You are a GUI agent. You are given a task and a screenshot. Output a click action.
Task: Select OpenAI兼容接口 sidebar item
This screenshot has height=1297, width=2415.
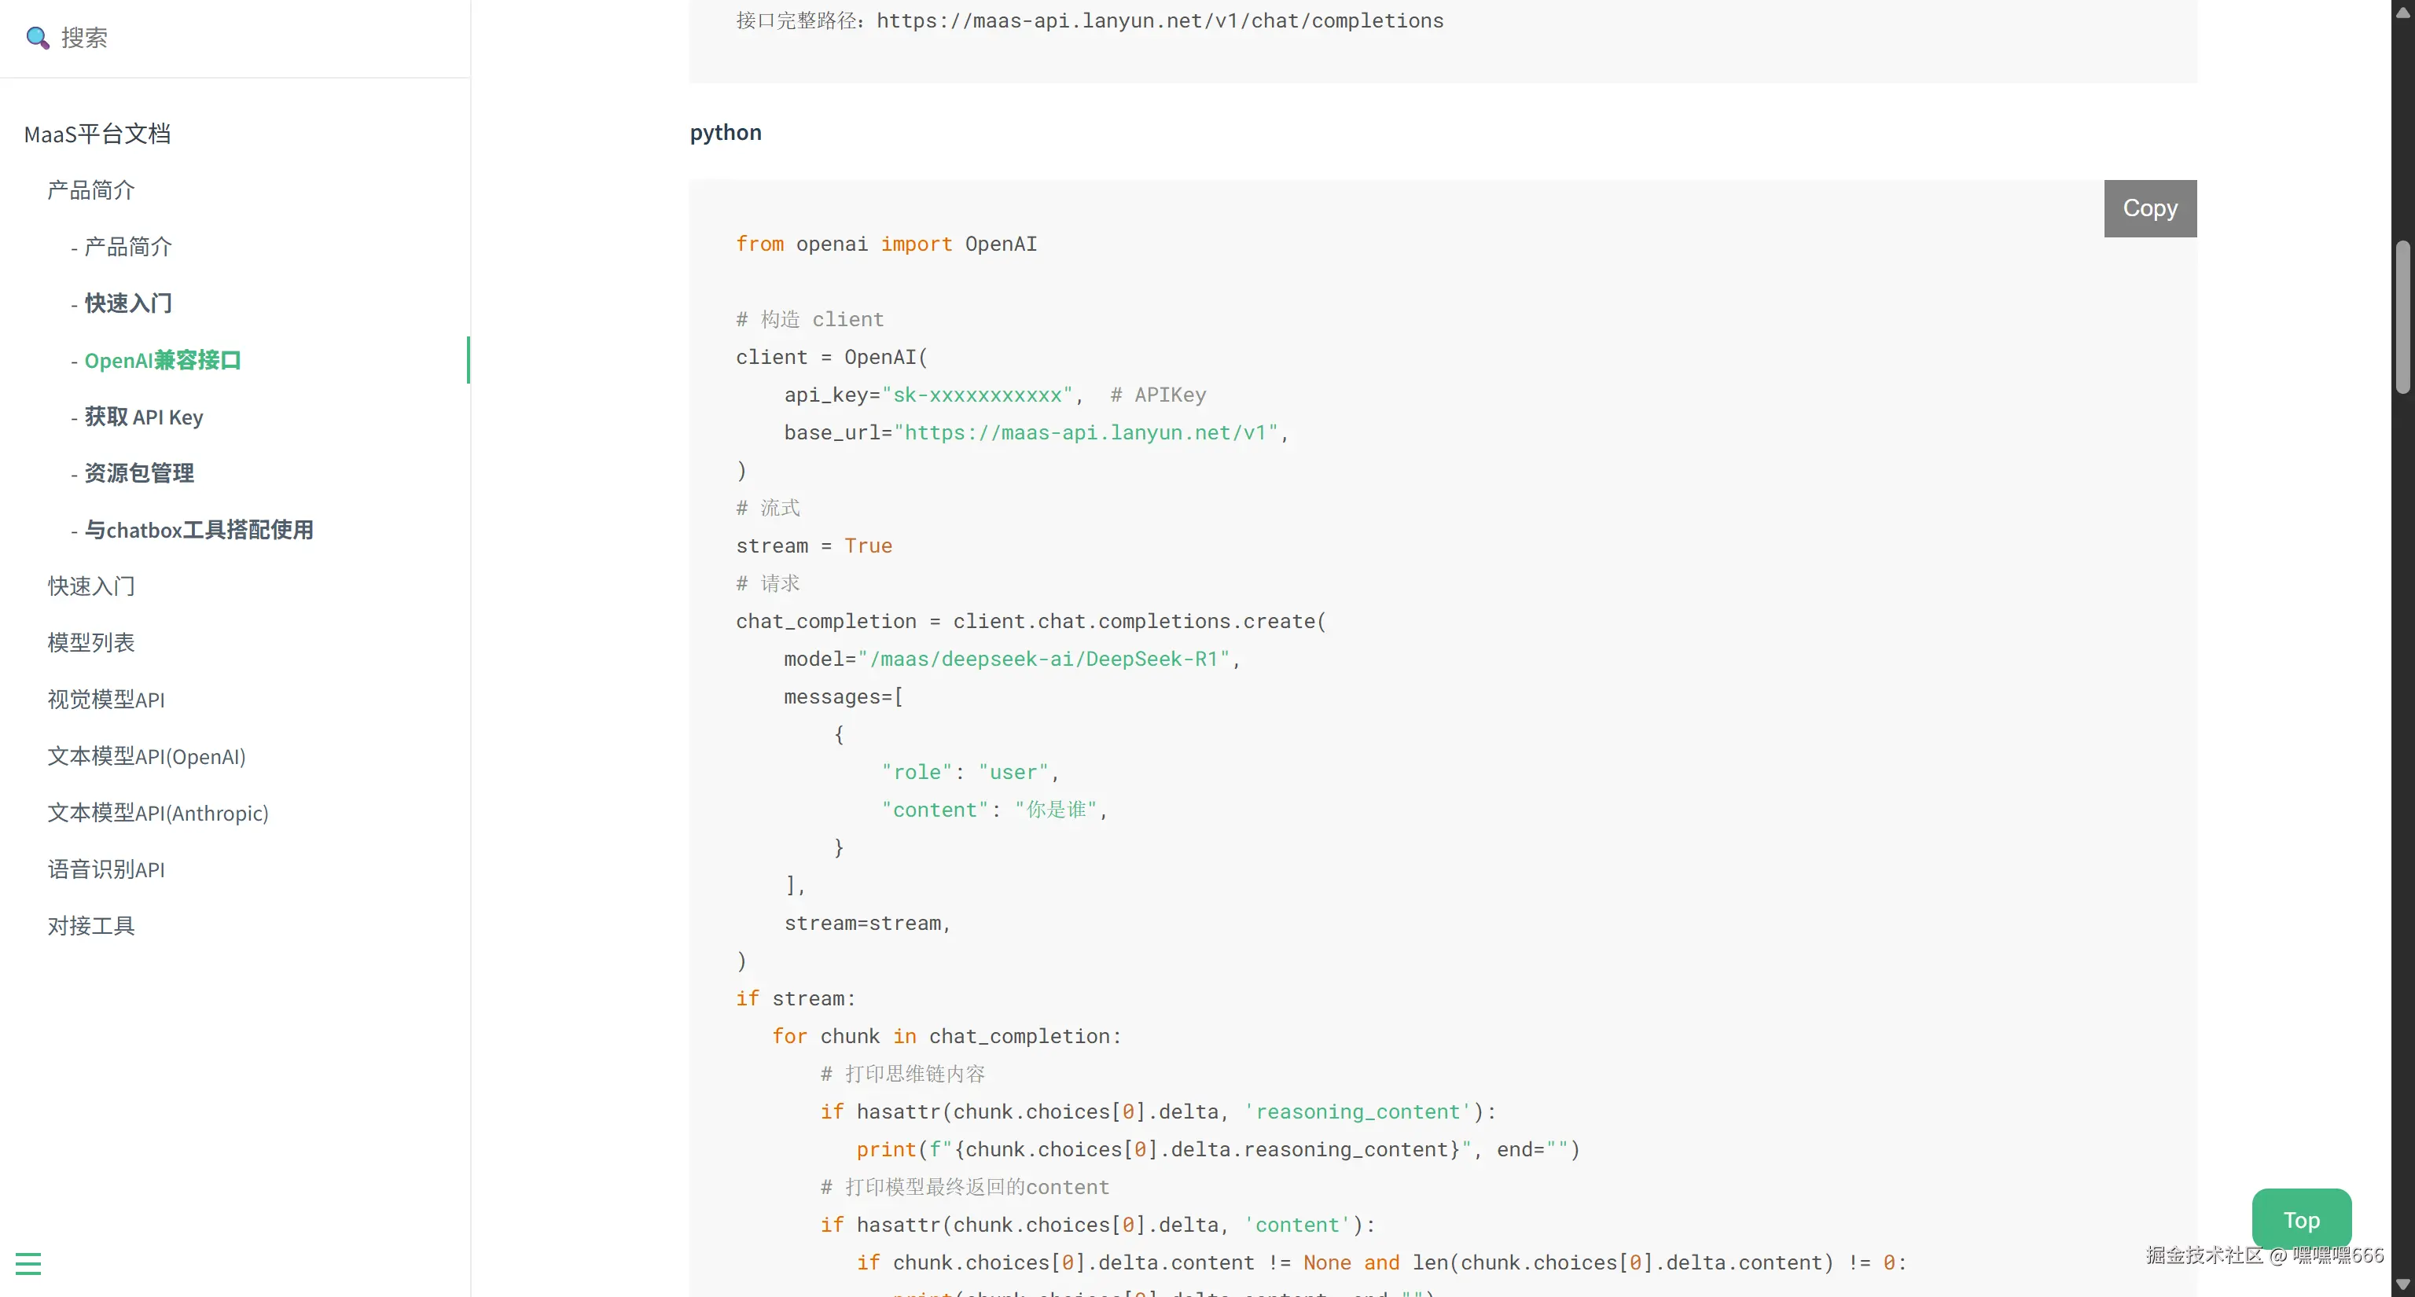pos(162,360)
